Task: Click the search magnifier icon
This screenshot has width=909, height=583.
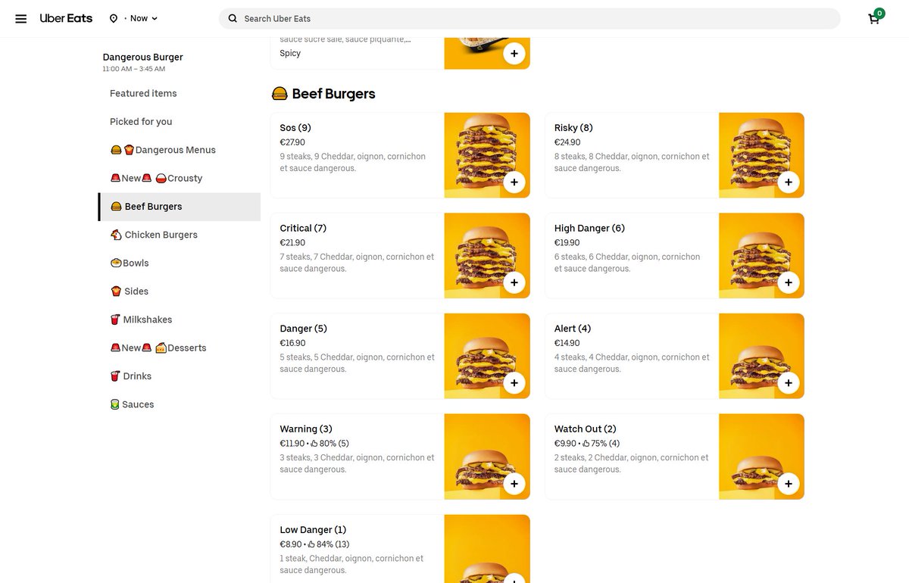Action: pos(233,18)
